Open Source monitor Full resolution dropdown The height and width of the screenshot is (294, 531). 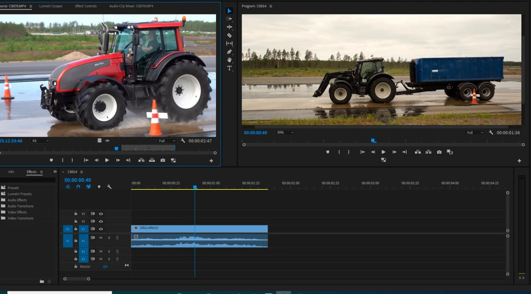(167, 141)
